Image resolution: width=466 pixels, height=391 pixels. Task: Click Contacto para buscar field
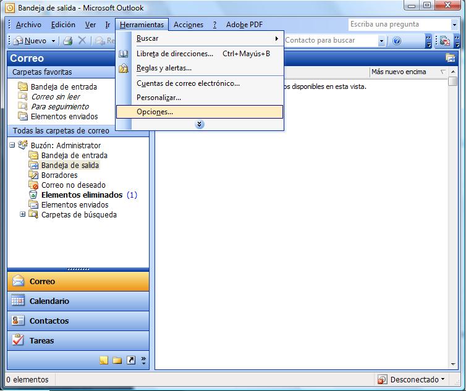331,40
